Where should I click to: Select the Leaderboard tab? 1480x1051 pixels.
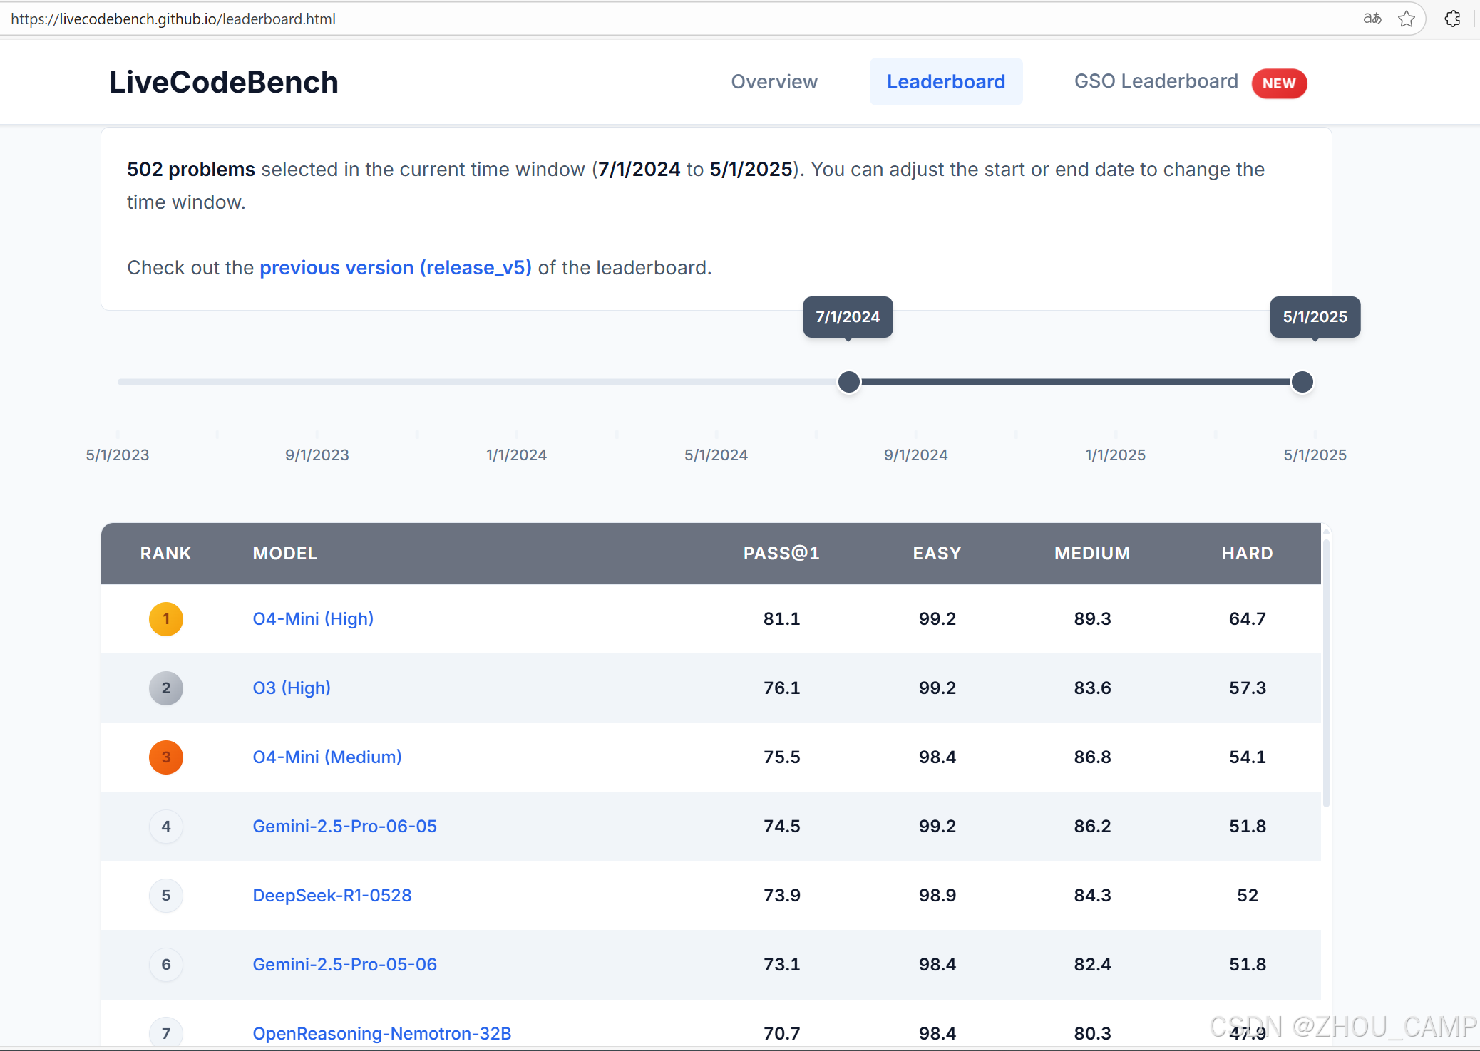(946, 82)
